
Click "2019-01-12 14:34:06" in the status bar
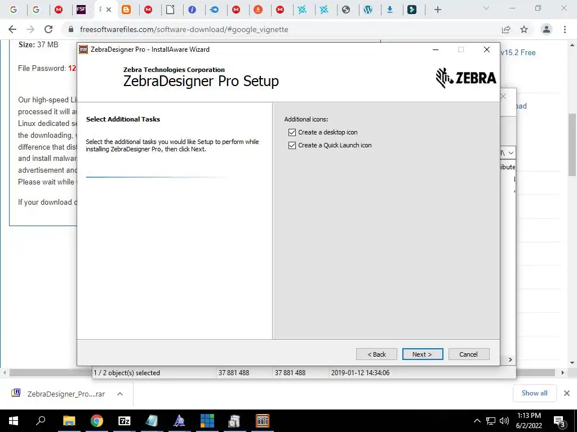[360, 372]
